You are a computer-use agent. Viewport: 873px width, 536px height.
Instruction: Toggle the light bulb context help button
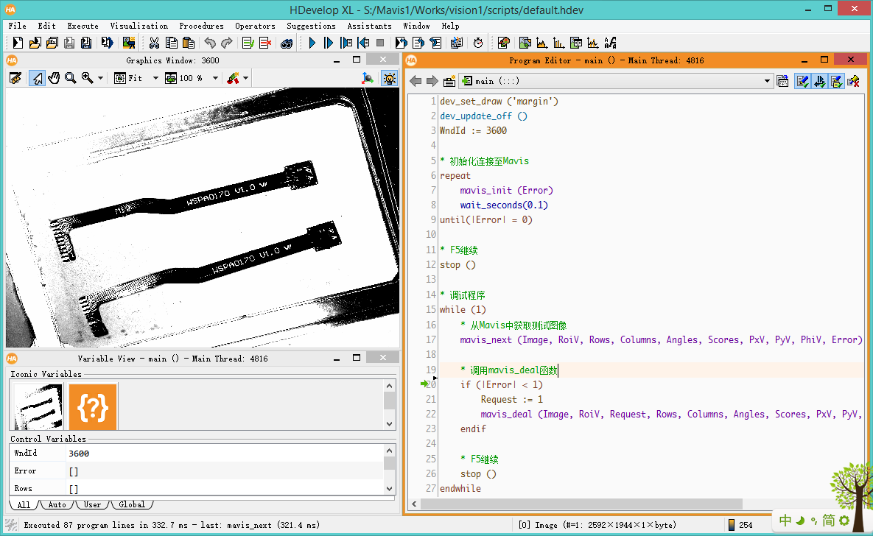tap(389, 79)
